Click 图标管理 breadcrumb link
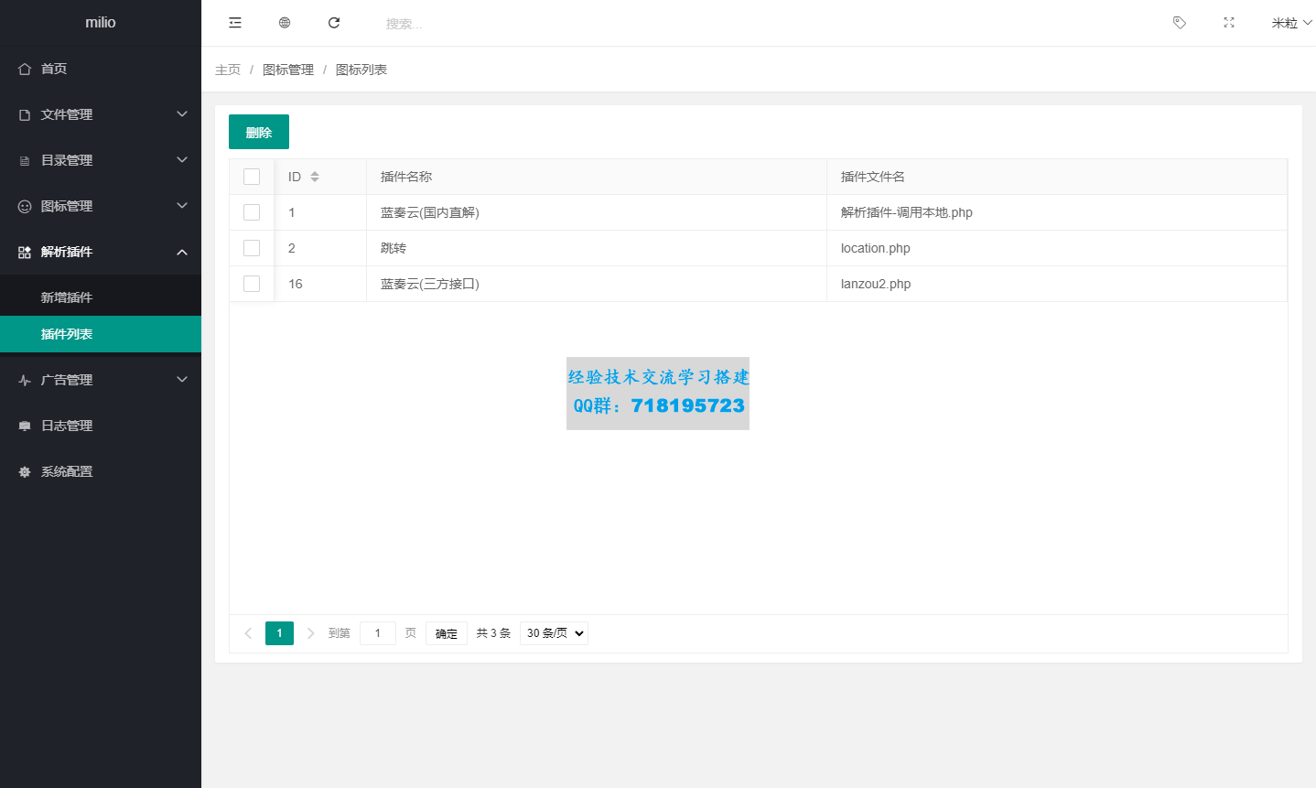Viewport: 1316px width, 788px height. 288,70
